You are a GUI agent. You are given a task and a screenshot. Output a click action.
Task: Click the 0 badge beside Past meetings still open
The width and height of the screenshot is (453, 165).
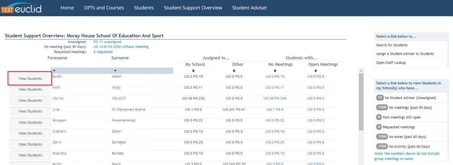379,117
